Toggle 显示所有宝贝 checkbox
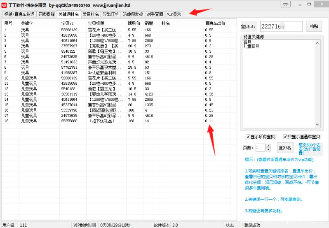 (x=248, y=137)
